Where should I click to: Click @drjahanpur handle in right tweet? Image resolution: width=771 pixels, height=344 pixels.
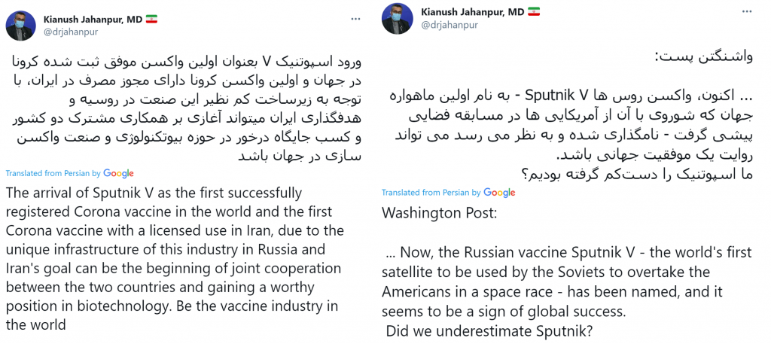[448, 25]
